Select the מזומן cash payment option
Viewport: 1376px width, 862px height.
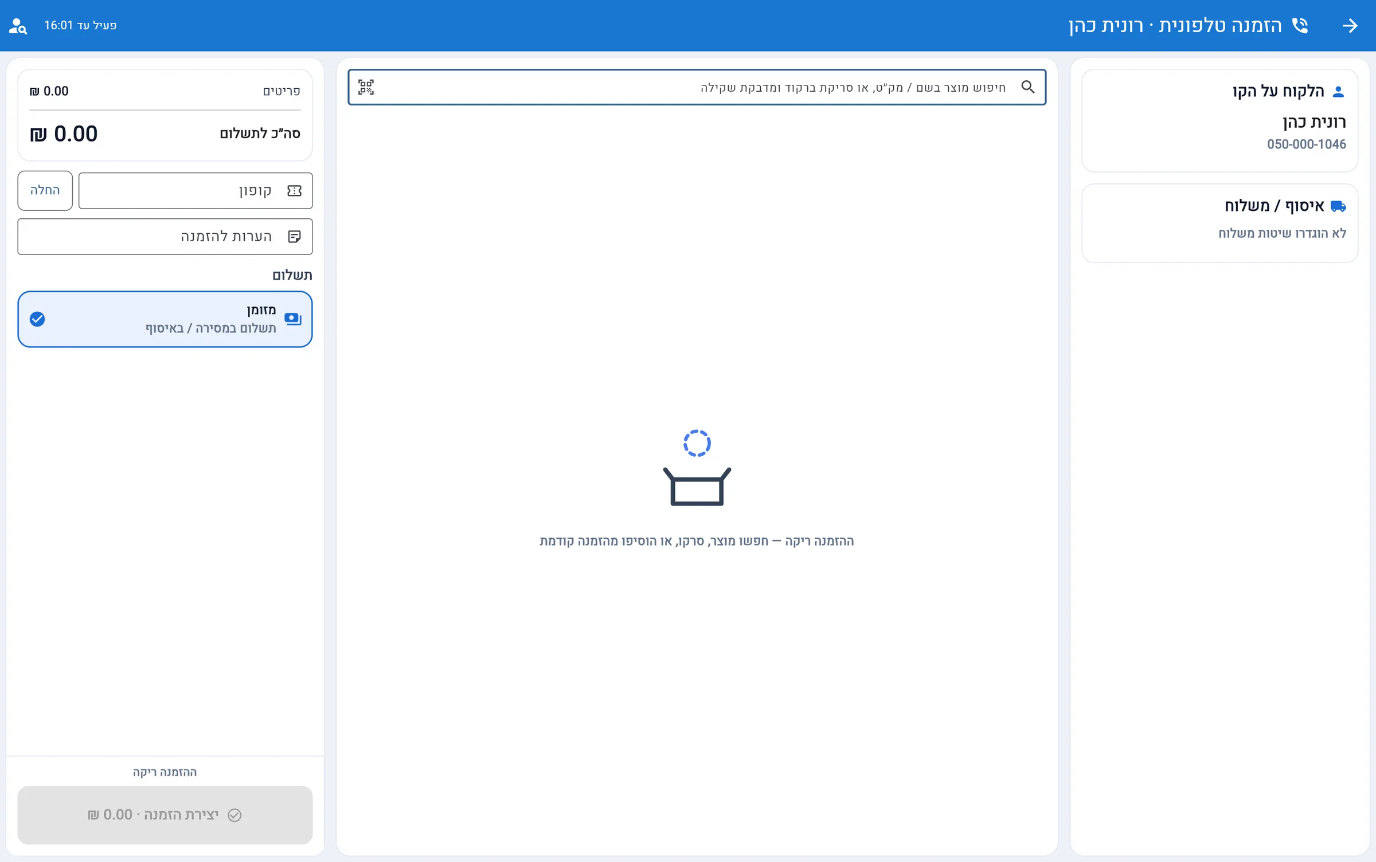click(x=165, y=319)
